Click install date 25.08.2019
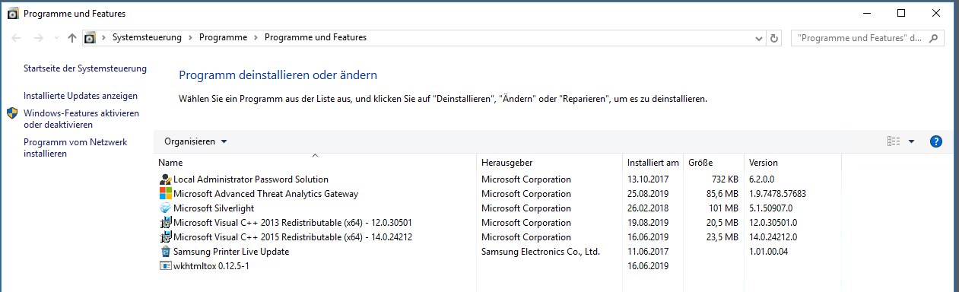Viewport: 959px width, 292px height. coord(647,194)
